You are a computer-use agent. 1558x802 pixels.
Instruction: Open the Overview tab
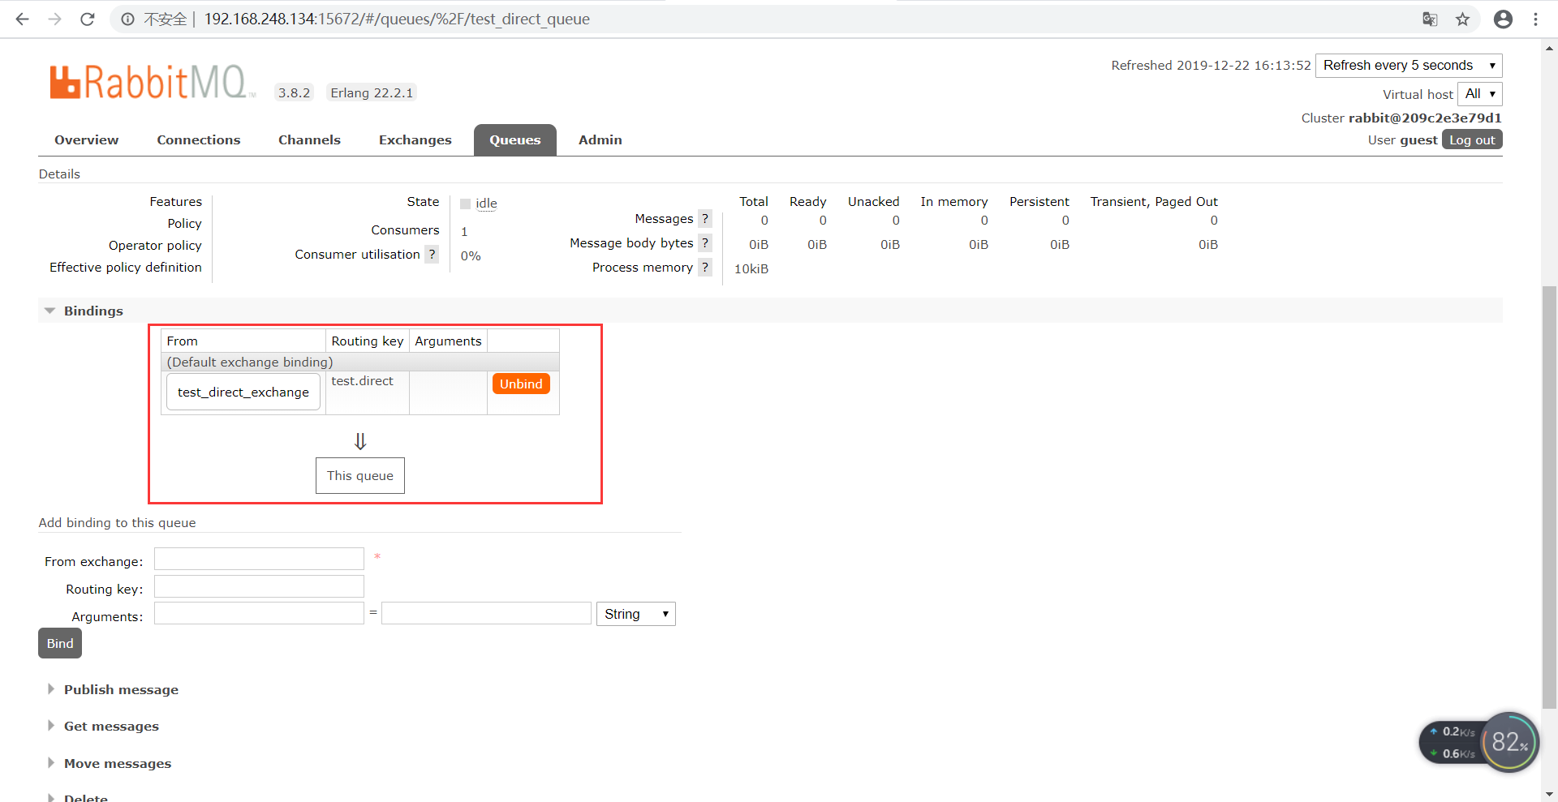click(x=86, y=139)
